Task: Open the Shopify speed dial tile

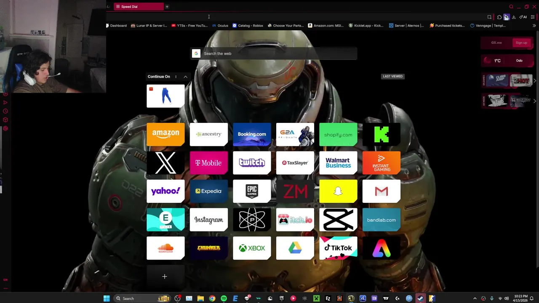Action: tap(338, 134)
